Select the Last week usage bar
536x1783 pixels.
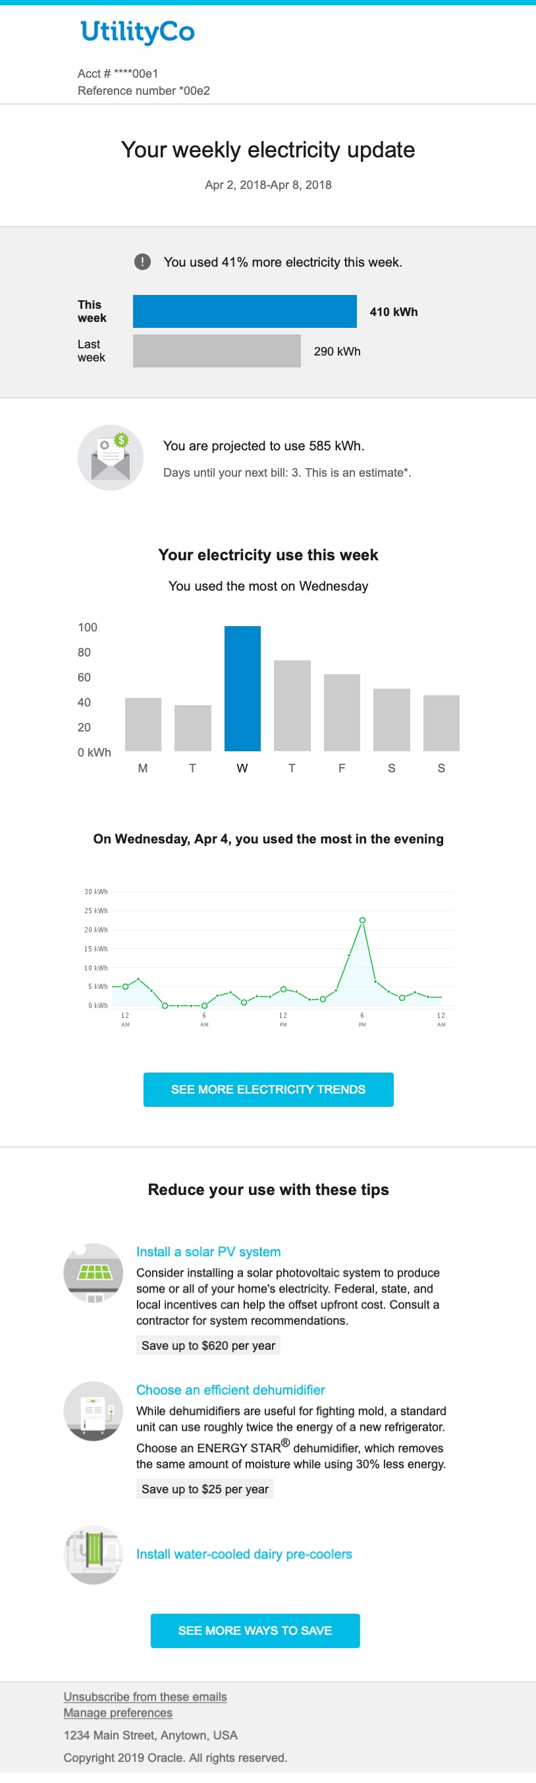[217, 351]
